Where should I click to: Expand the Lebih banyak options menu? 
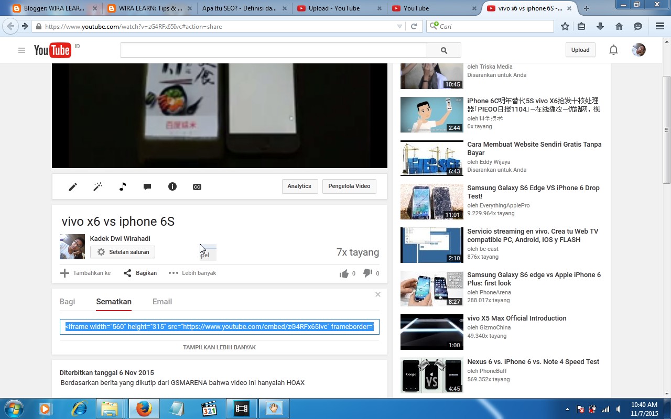[192, 273]
